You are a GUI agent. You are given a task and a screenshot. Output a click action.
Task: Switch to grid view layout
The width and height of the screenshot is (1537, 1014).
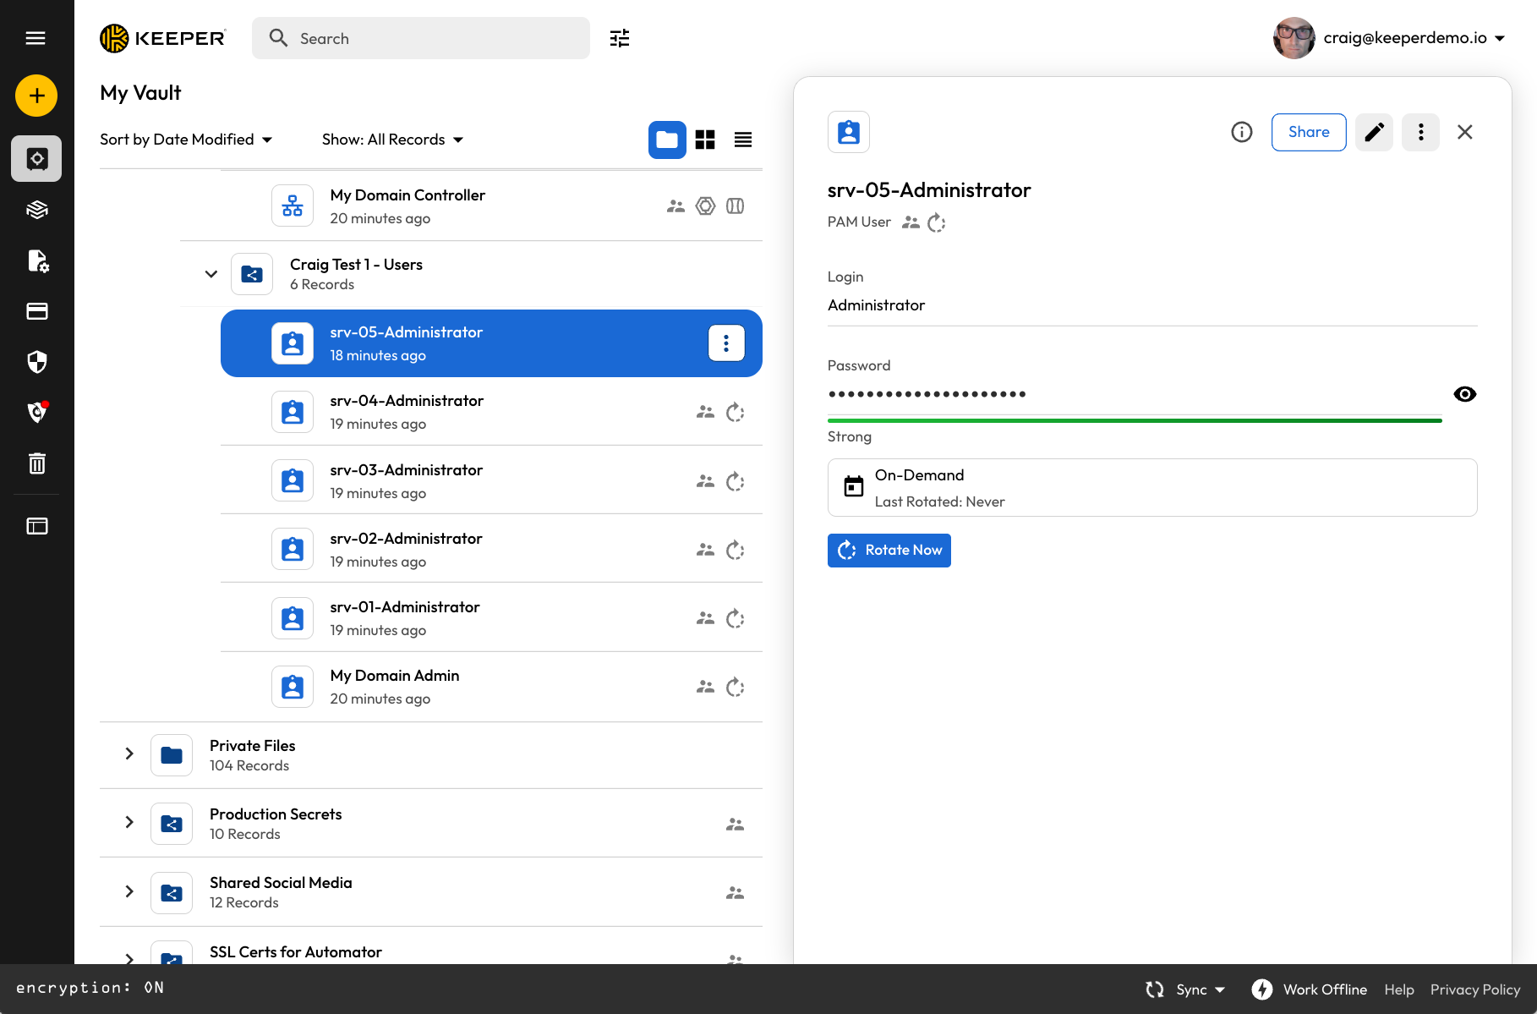click(x=705, y=140)
